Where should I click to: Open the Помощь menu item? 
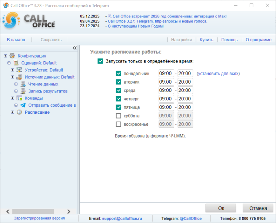pyautogui.click(x=229, y=40)
